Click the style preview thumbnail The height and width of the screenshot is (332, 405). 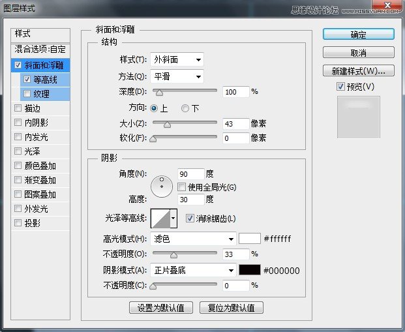click(x=358, y=117)
